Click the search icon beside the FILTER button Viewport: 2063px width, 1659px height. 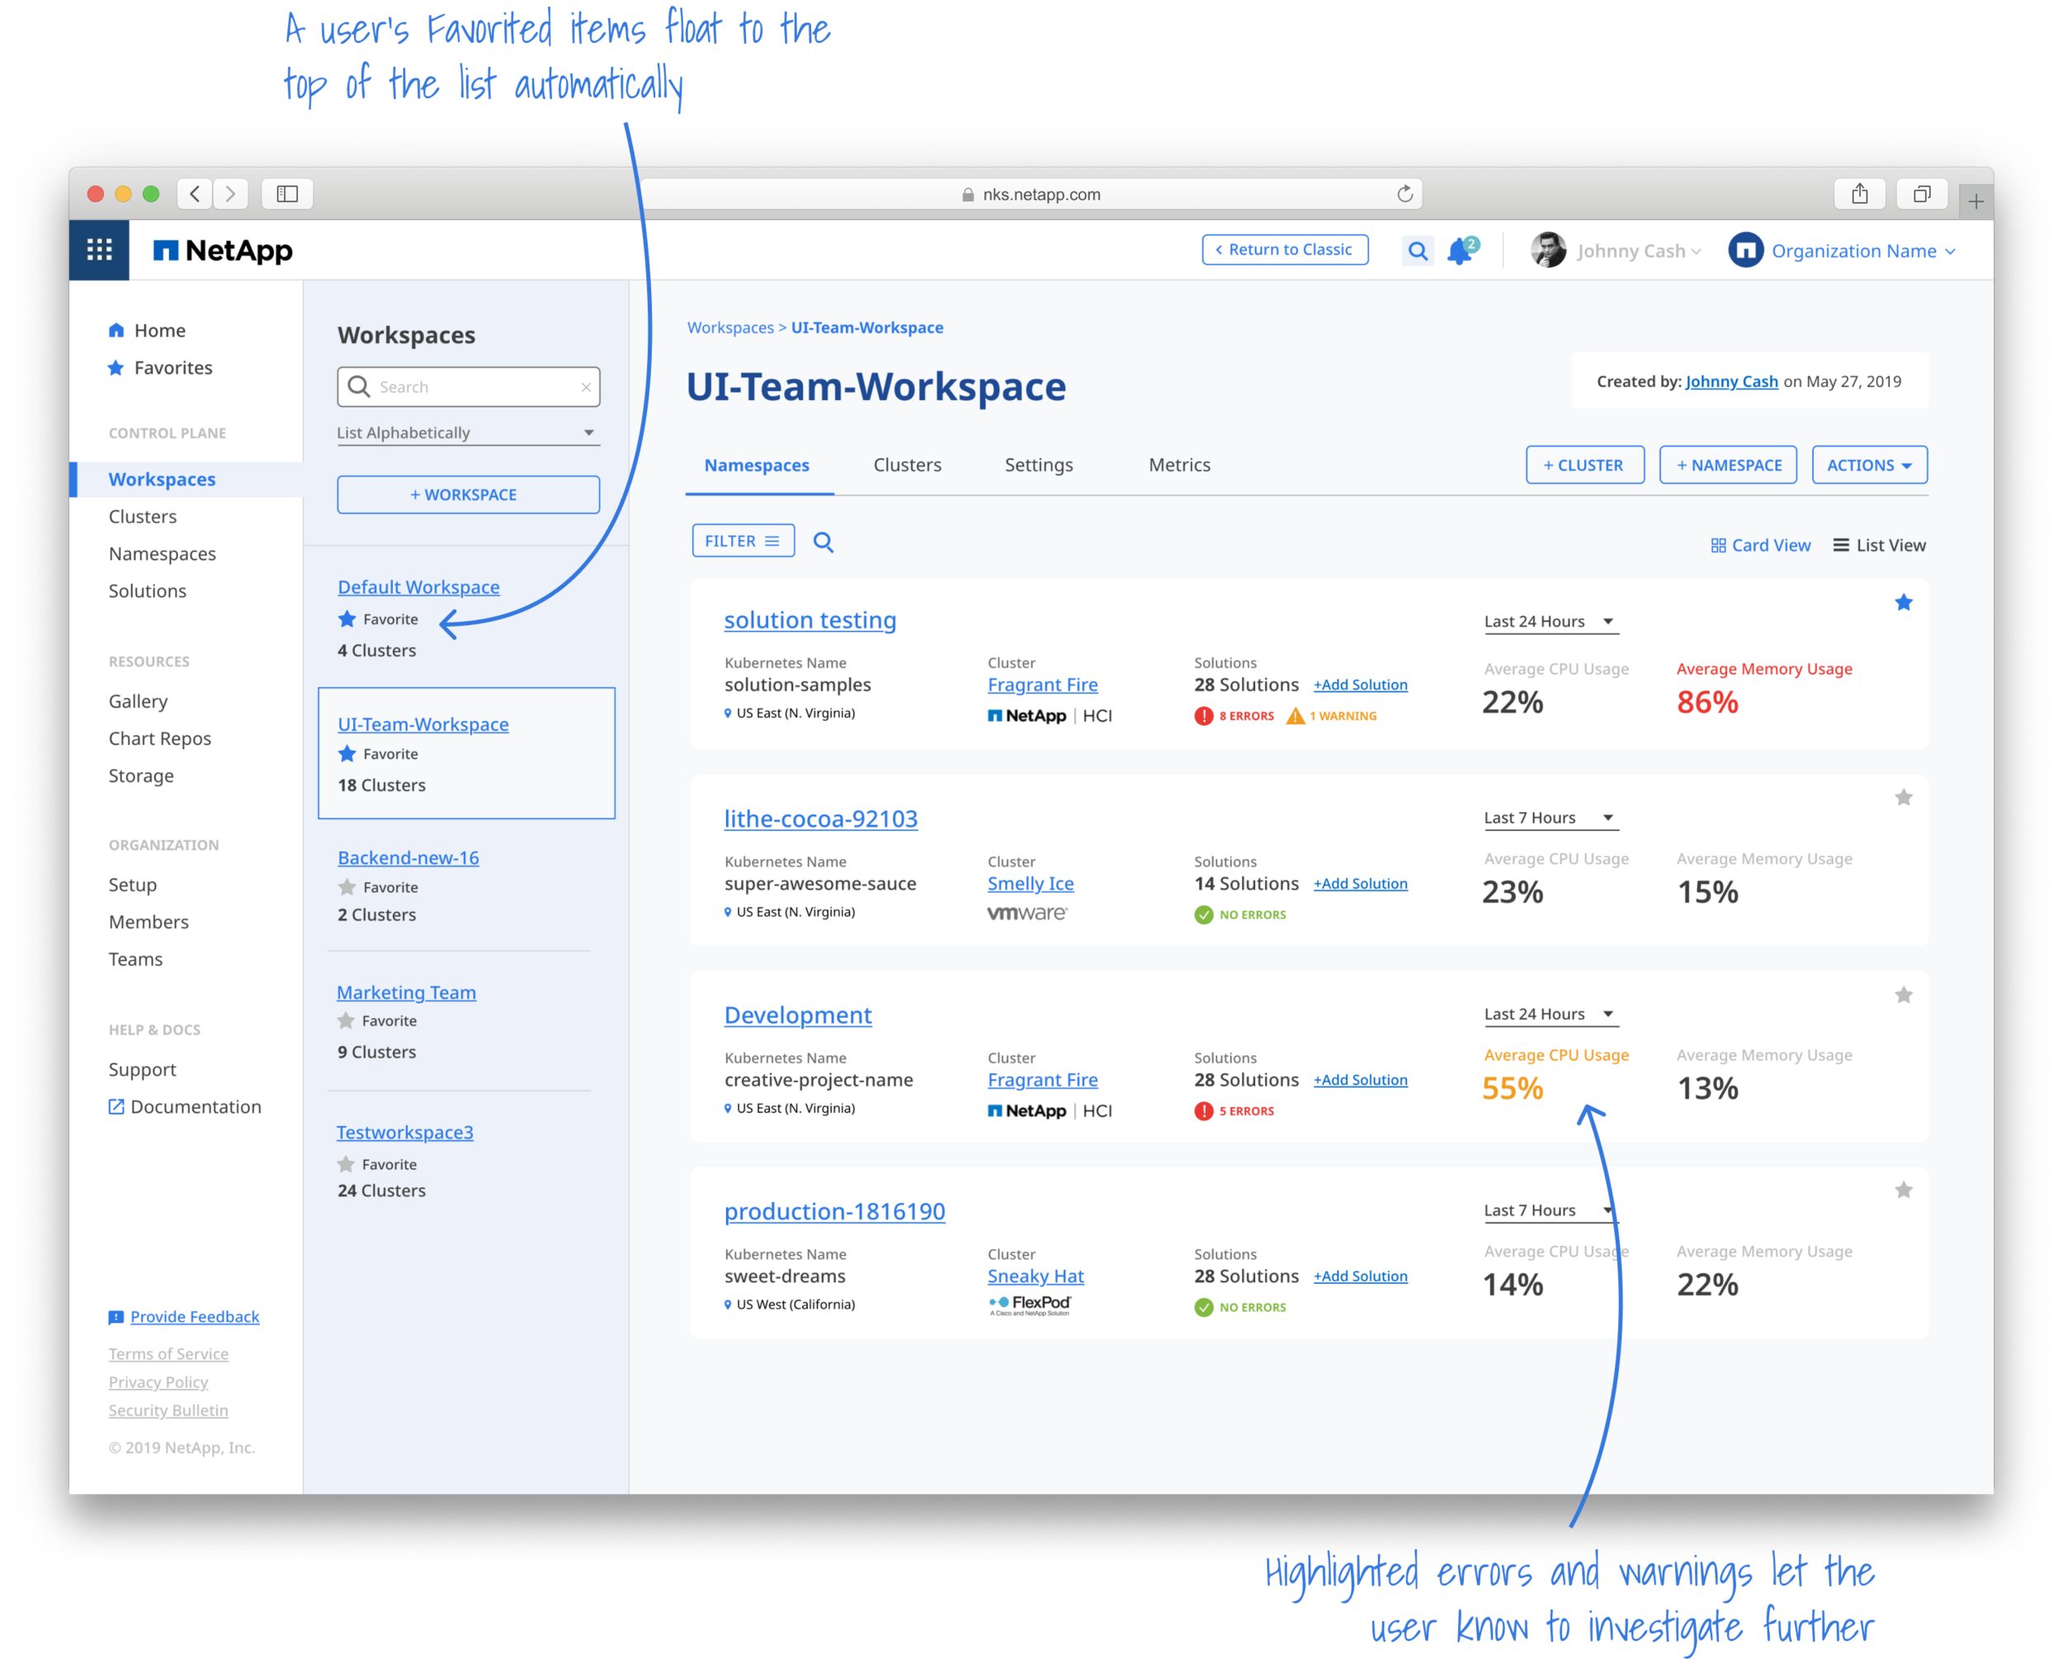[823, 543]
